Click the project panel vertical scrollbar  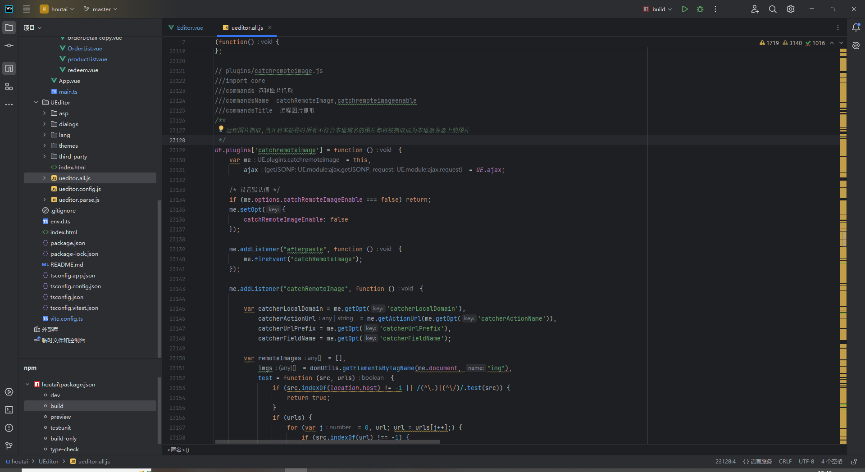point(159,279)
